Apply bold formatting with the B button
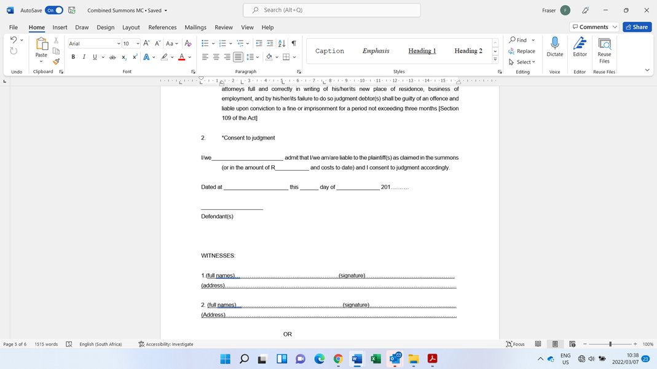657x369 pixels. click(x=73, y=57)
